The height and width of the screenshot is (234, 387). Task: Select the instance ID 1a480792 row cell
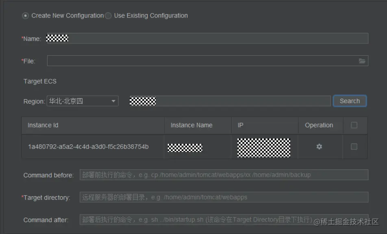[x=88, y=147]
